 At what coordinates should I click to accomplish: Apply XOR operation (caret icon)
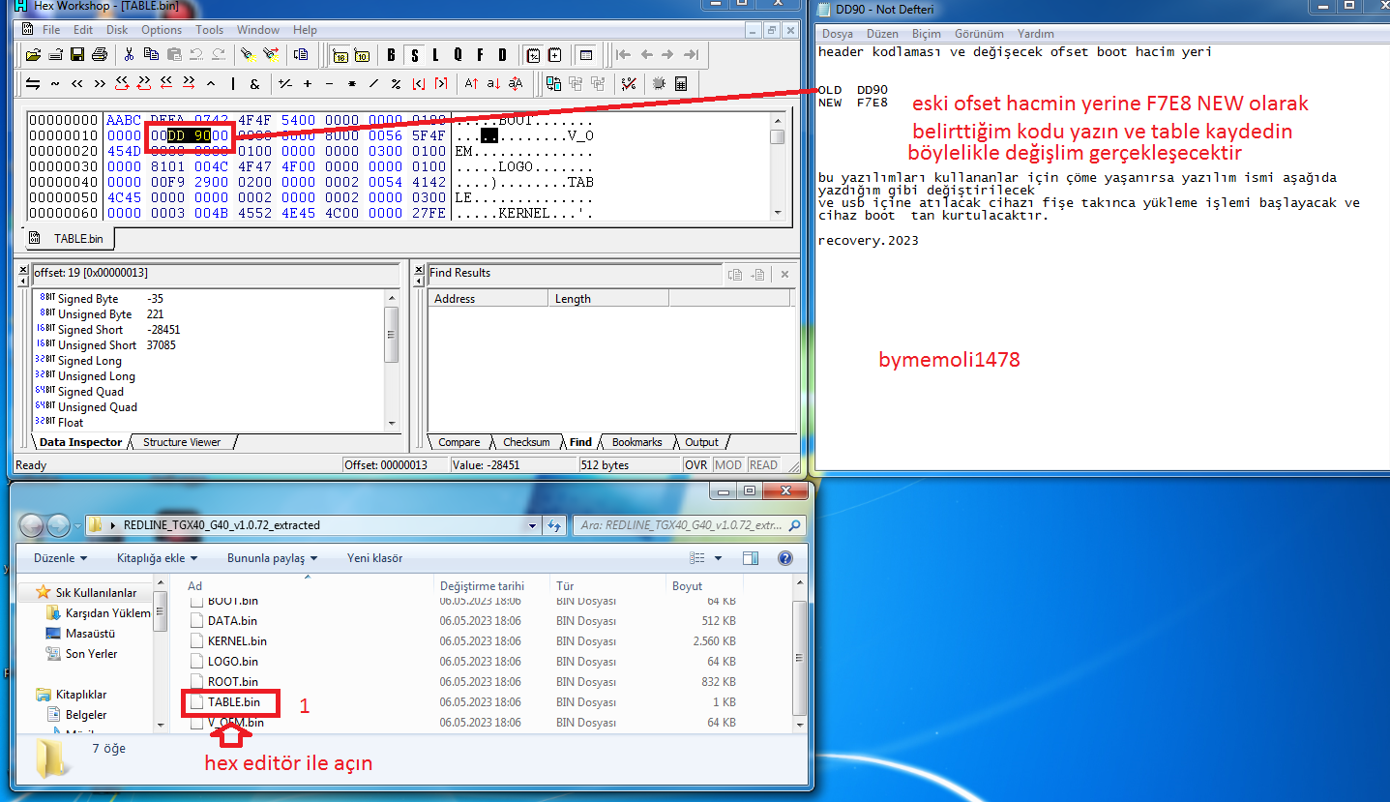point(210,83)
